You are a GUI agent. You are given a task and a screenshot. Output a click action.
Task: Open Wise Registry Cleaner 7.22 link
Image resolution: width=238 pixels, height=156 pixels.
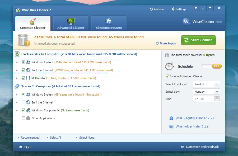point(195,118)
